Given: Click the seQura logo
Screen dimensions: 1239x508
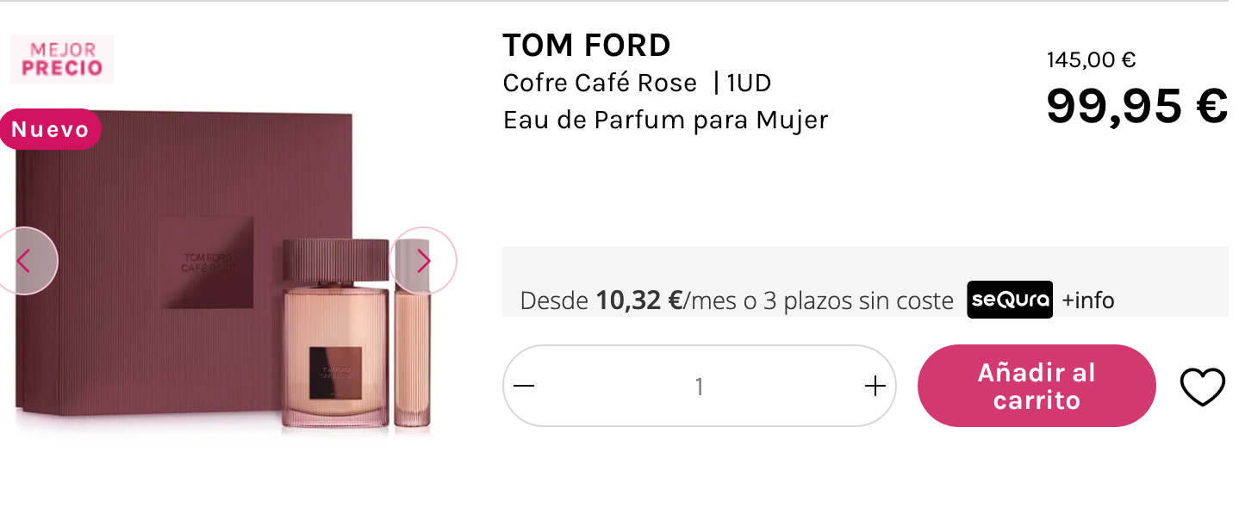Looking at the screenshot, I should (1010, 300).
